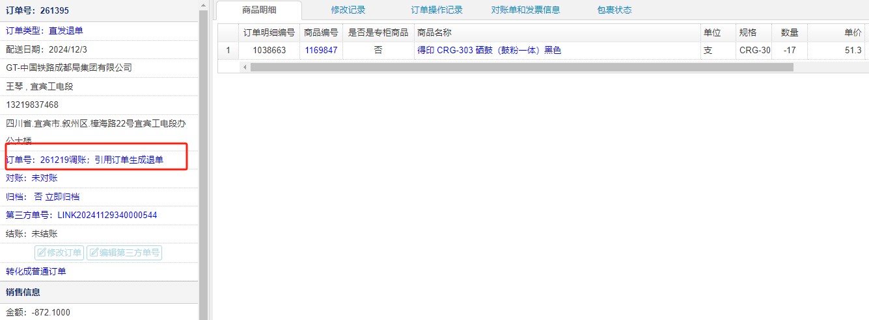Click the unit cell 支
869x320 pixels.
coord(717,50)
